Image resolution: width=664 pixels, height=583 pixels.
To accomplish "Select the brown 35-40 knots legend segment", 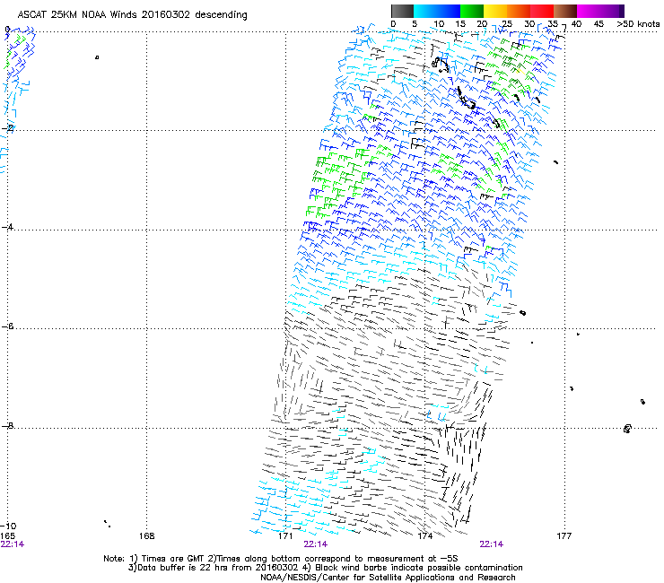I will coord(565,11).
